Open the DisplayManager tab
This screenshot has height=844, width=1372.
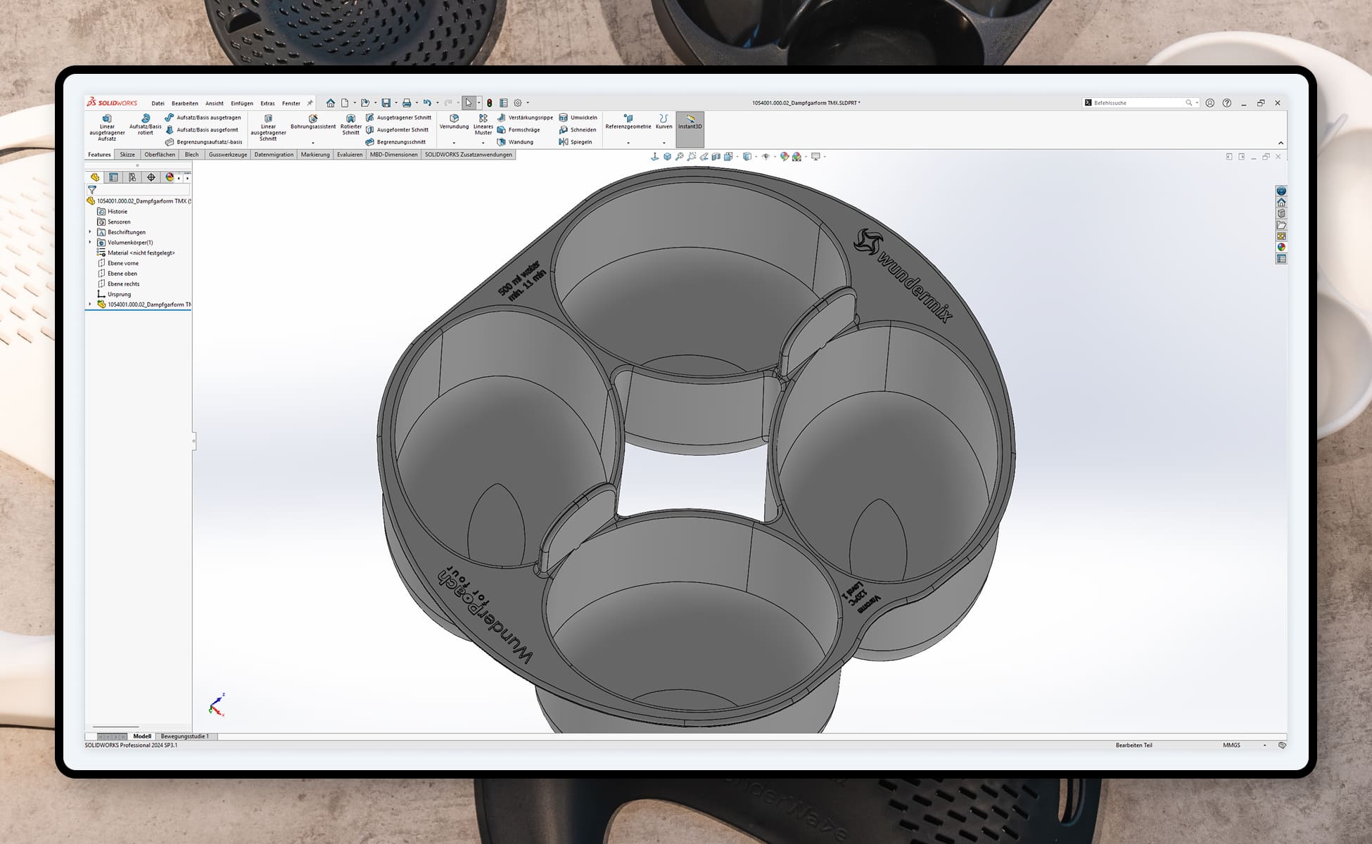[170, 177]
